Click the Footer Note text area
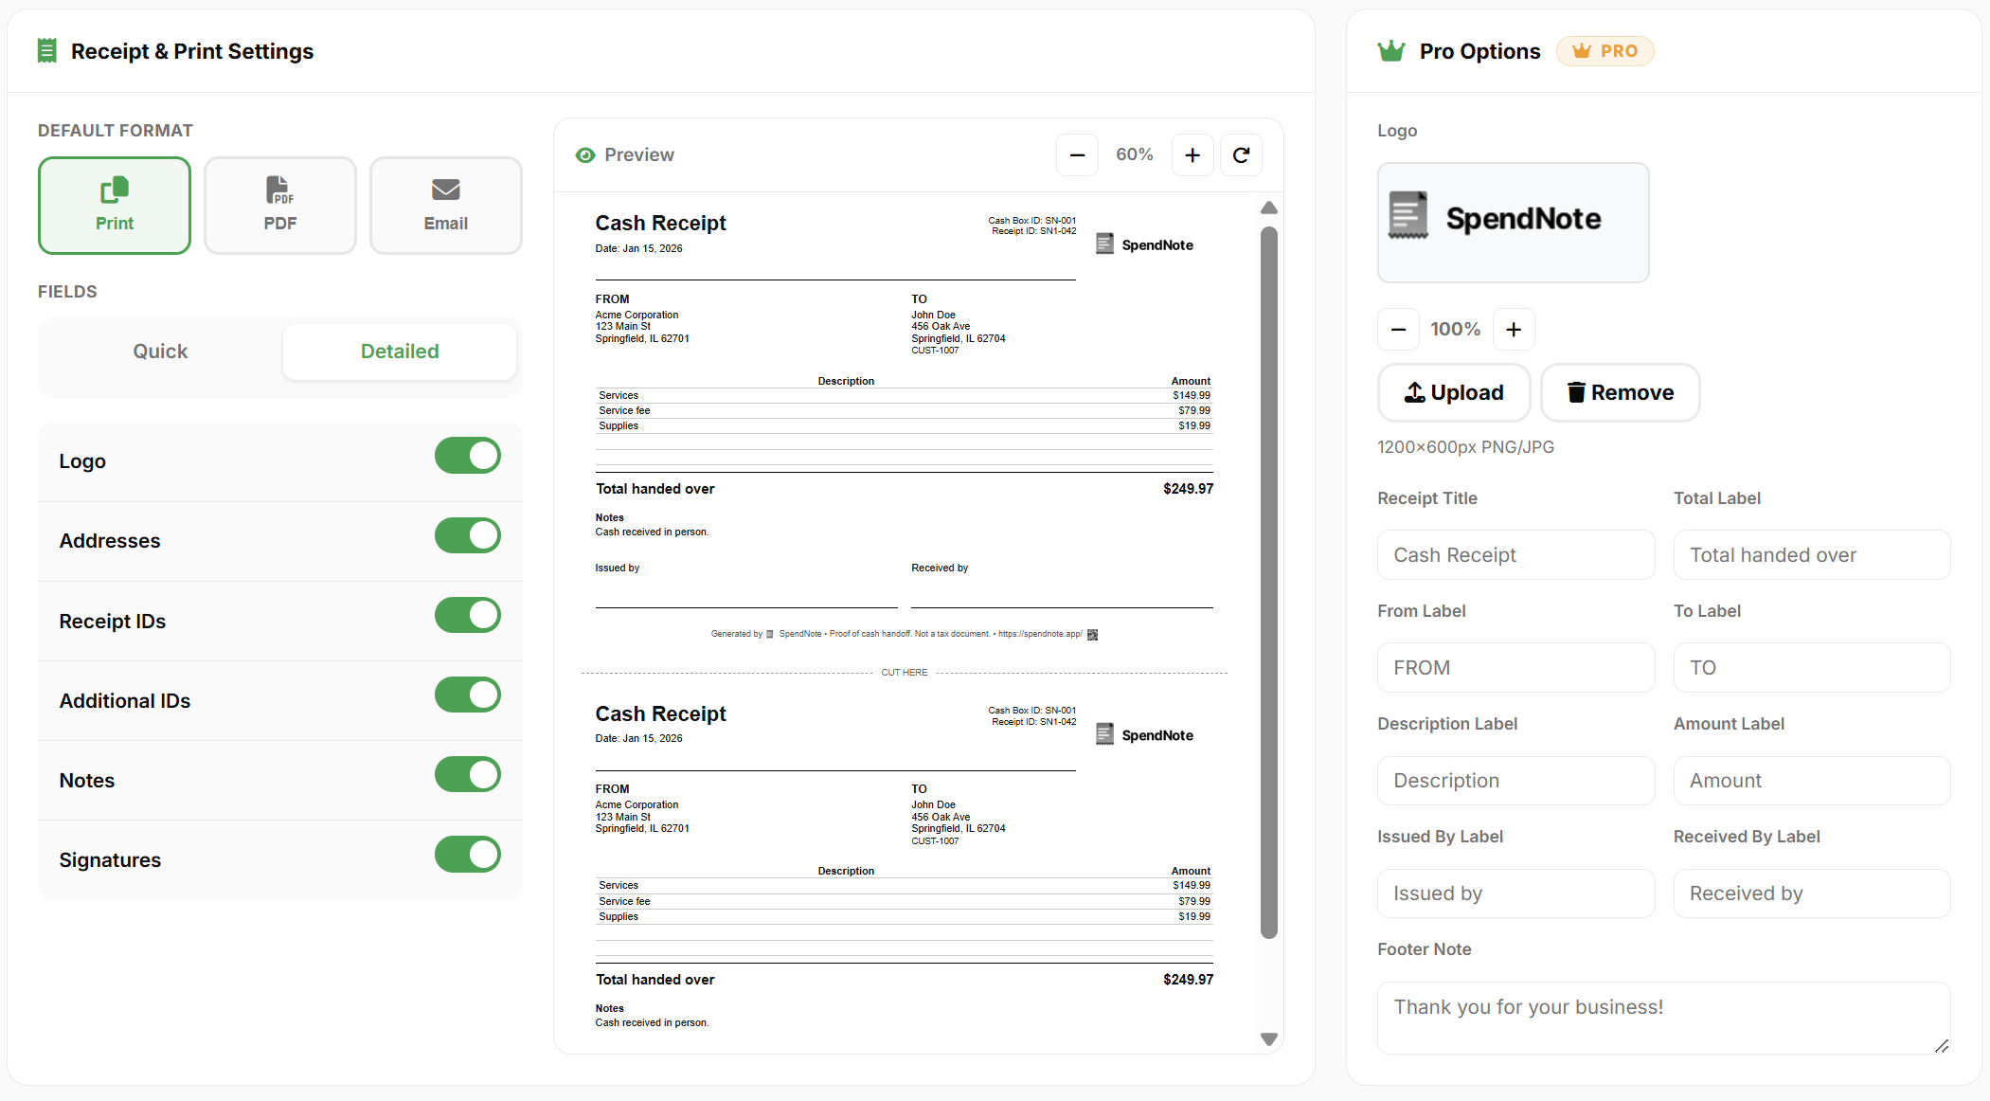The height and width of the screenshot is (1101, 1990). coord(1663,1016)
